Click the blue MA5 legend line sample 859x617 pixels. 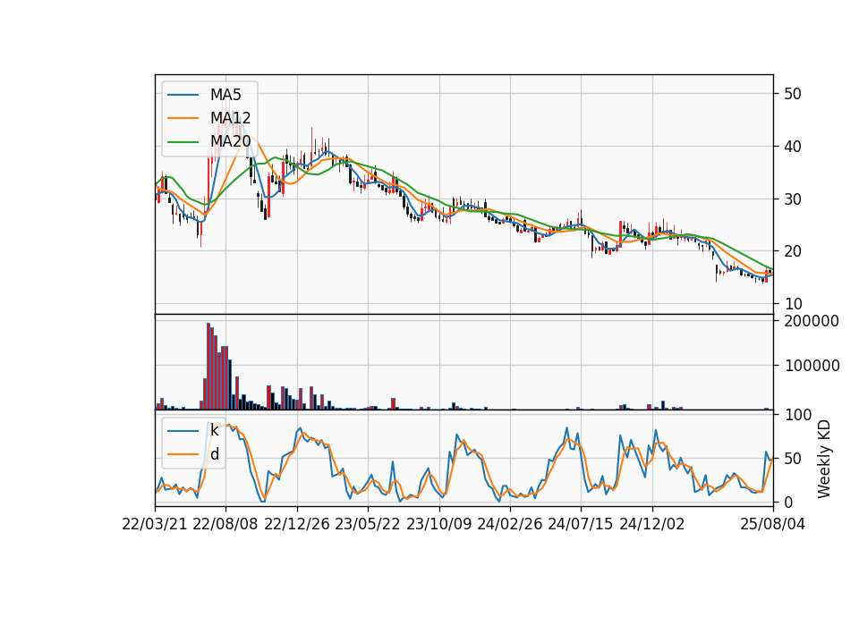(183, 95)
